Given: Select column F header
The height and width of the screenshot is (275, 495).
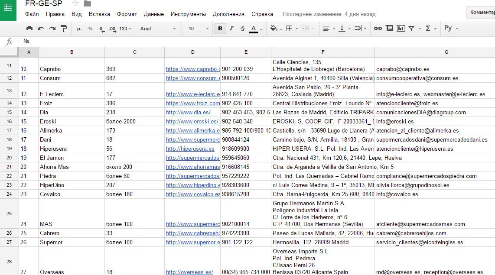Looking at the screenshot, I should pyautogui.click(x=322, y=52).
